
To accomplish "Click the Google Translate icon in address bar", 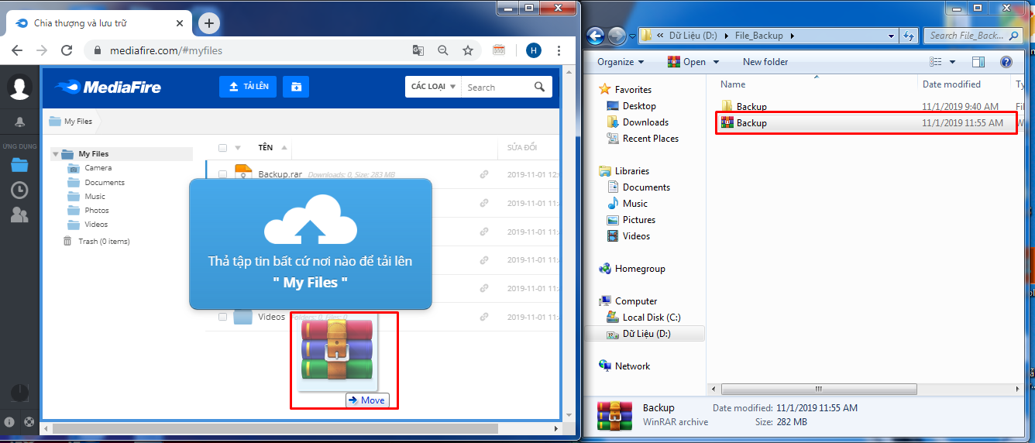I will tap(418, 50).
